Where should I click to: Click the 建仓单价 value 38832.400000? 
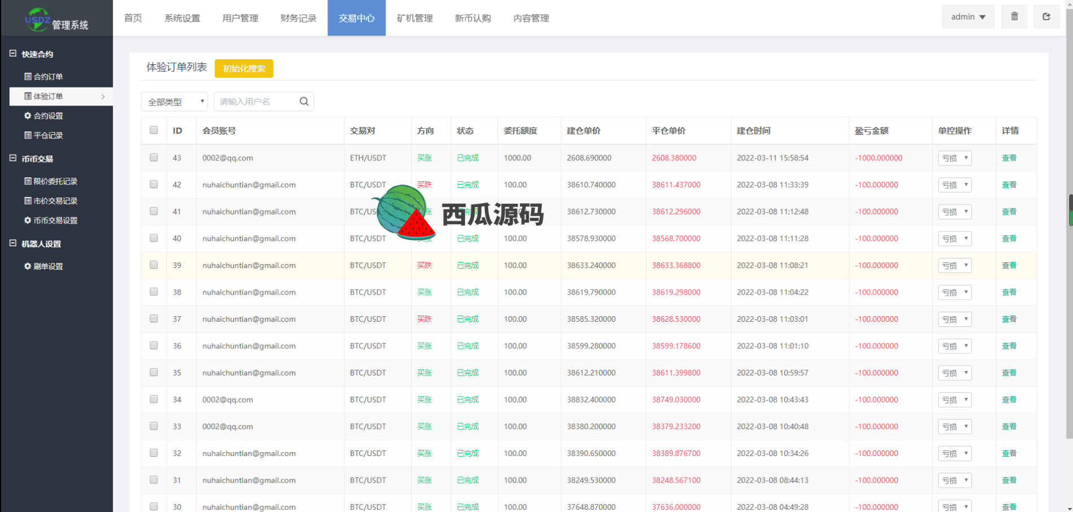592,400
